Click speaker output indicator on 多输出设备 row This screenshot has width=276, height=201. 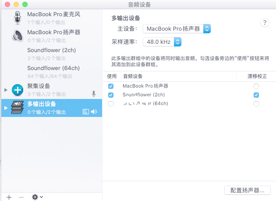pos(94,112)
